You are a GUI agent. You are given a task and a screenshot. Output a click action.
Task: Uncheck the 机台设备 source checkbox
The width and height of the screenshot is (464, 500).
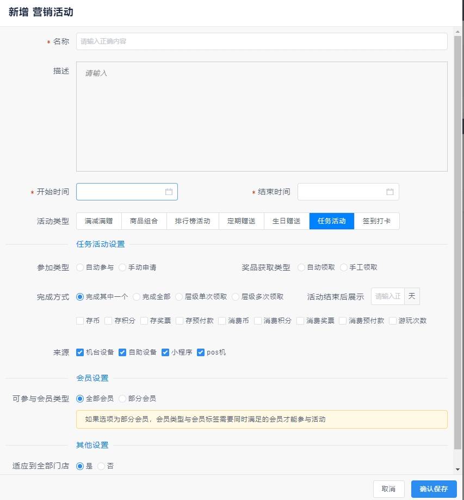80,352
